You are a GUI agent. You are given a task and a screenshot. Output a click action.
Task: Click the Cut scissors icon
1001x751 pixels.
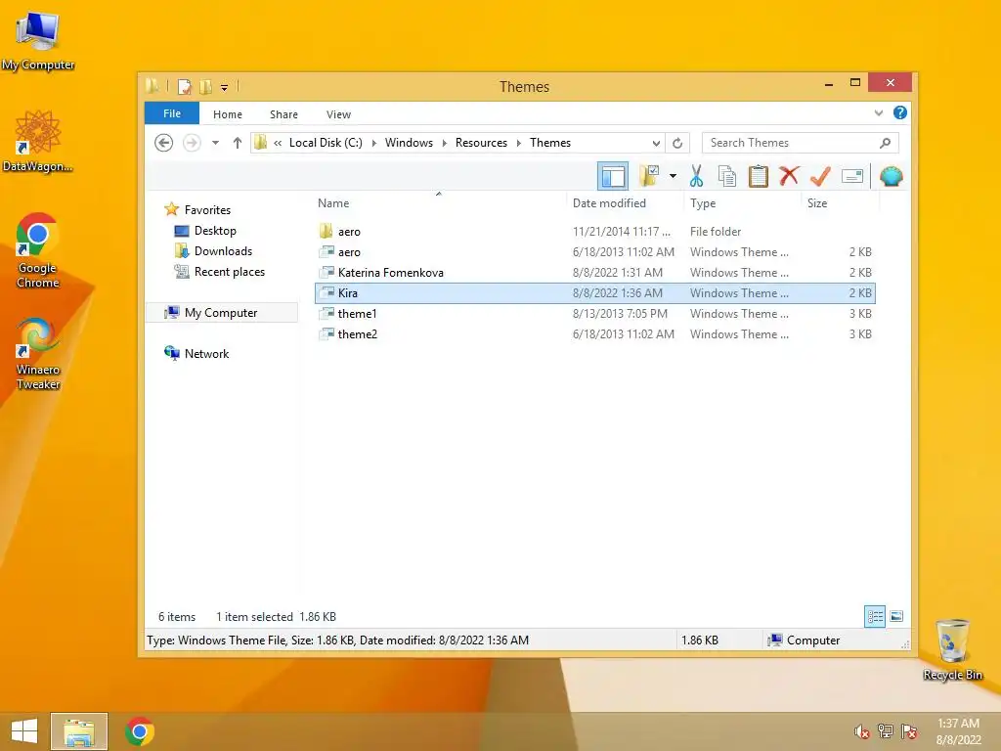click(x=696, y=176)
